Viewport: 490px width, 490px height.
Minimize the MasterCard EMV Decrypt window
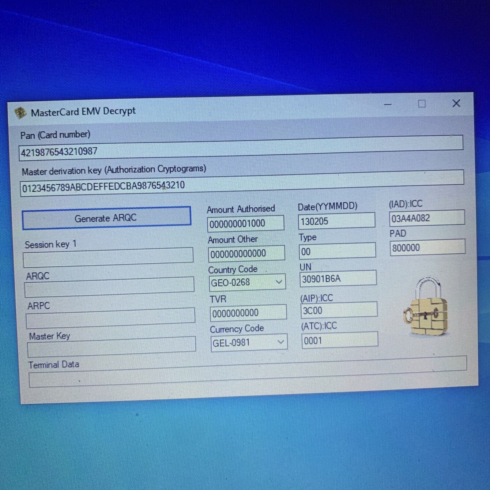click(388, 104)
